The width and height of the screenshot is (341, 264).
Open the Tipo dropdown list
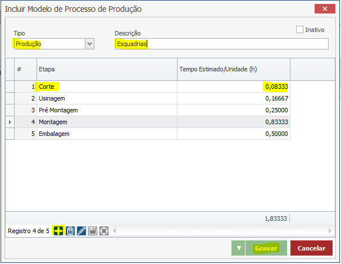tap(89, 43)
